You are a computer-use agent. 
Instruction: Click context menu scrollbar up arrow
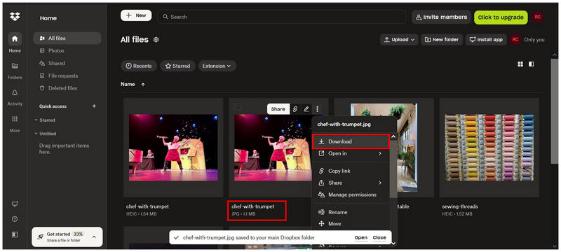click(x=393, y=136)
